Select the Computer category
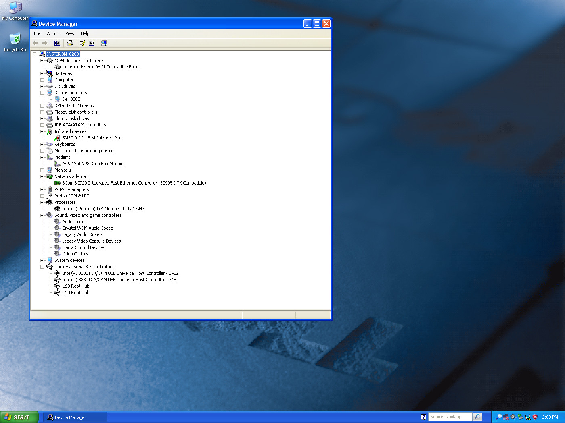Image resolution: width=565 pixels, height=423 pixels. [x=64, y=80]
